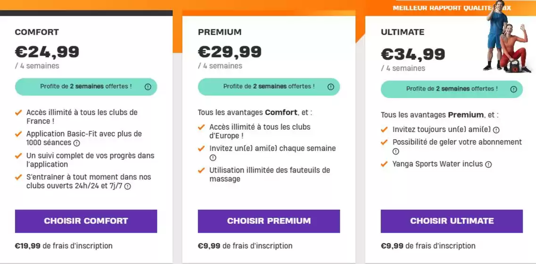Image resolution: width=536 pixels, height=264 pixels.
Task: Click the Choisir Premium button
Action: coord(269,221)
